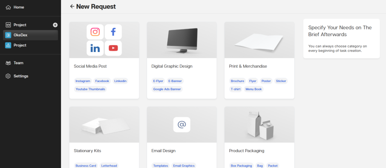The image size is (386, 168).
Task: Click the back arrow beside New Request
Action: coord(72,7)
